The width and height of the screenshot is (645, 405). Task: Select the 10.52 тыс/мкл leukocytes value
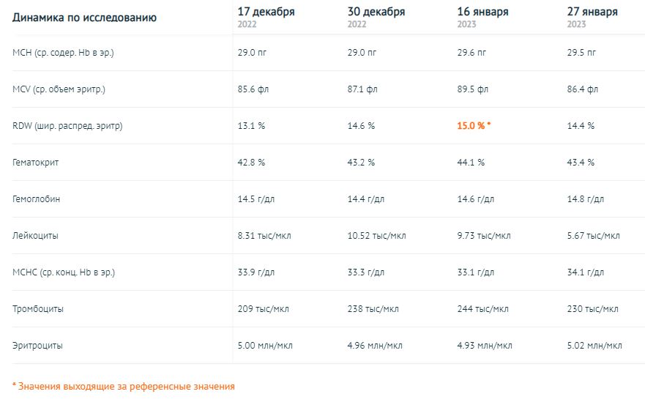click(376, 236)
